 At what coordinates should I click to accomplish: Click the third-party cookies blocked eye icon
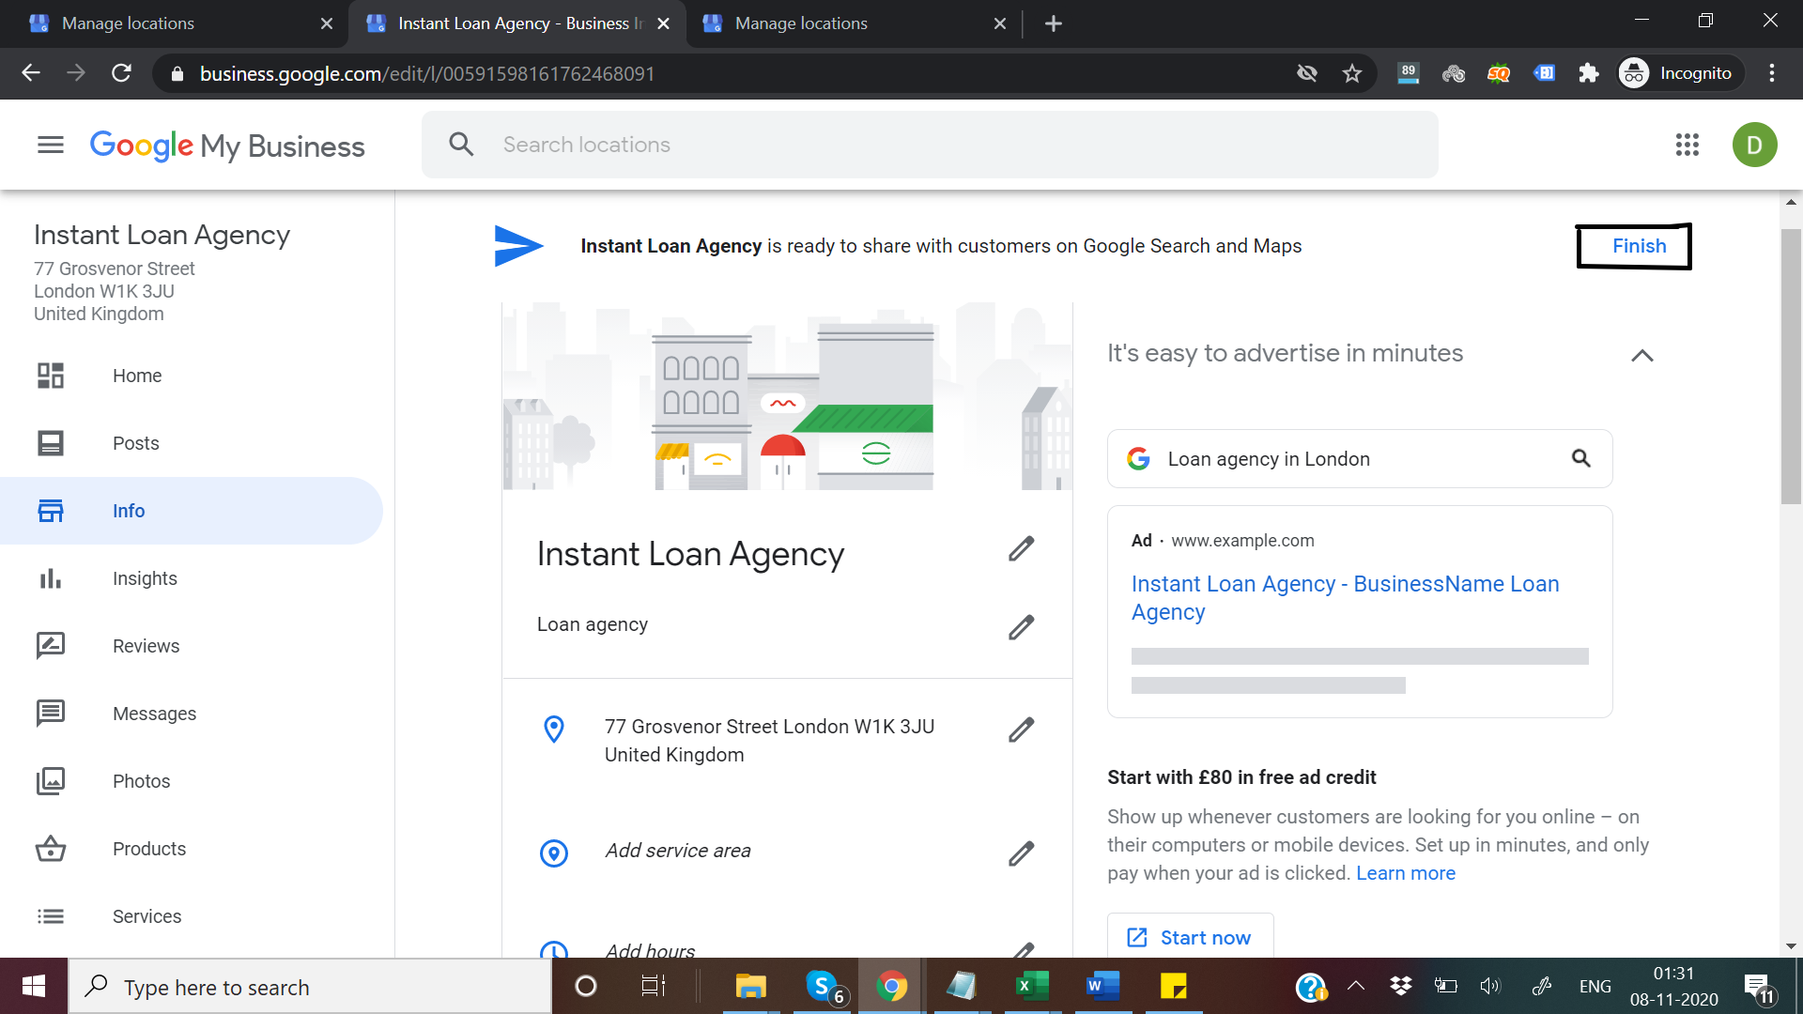pos(1307,73)
